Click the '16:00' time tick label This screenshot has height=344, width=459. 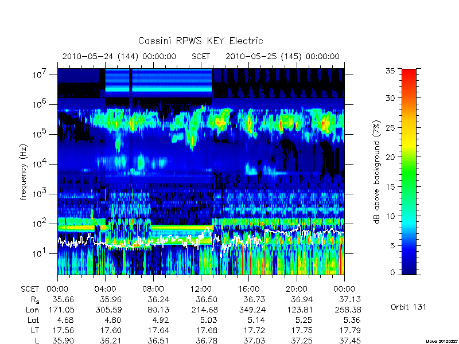(248, 290)
